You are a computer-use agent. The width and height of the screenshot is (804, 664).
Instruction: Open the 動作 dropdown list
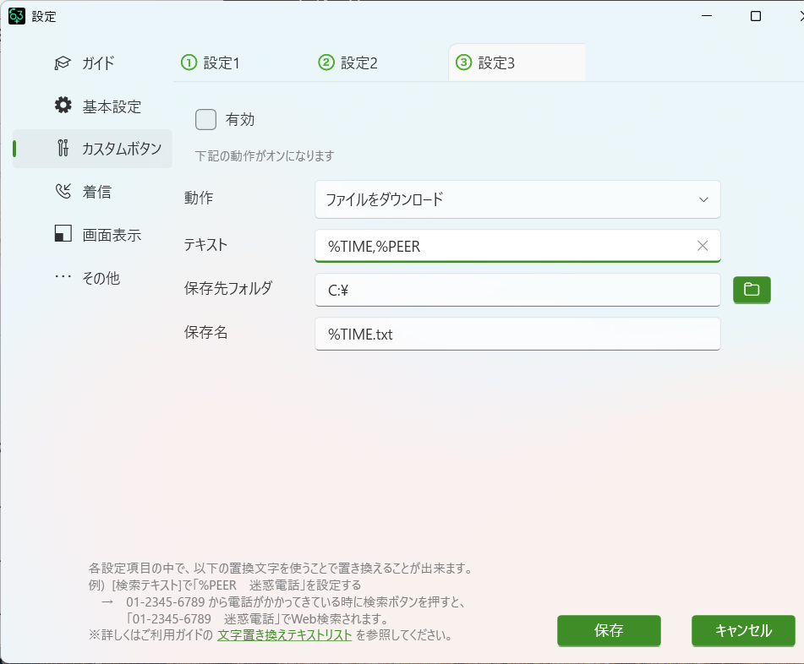[x=507, y=199]
